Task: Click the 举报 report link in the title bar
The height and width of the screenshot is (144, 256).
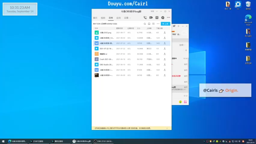Action: [x=152, y=11]
